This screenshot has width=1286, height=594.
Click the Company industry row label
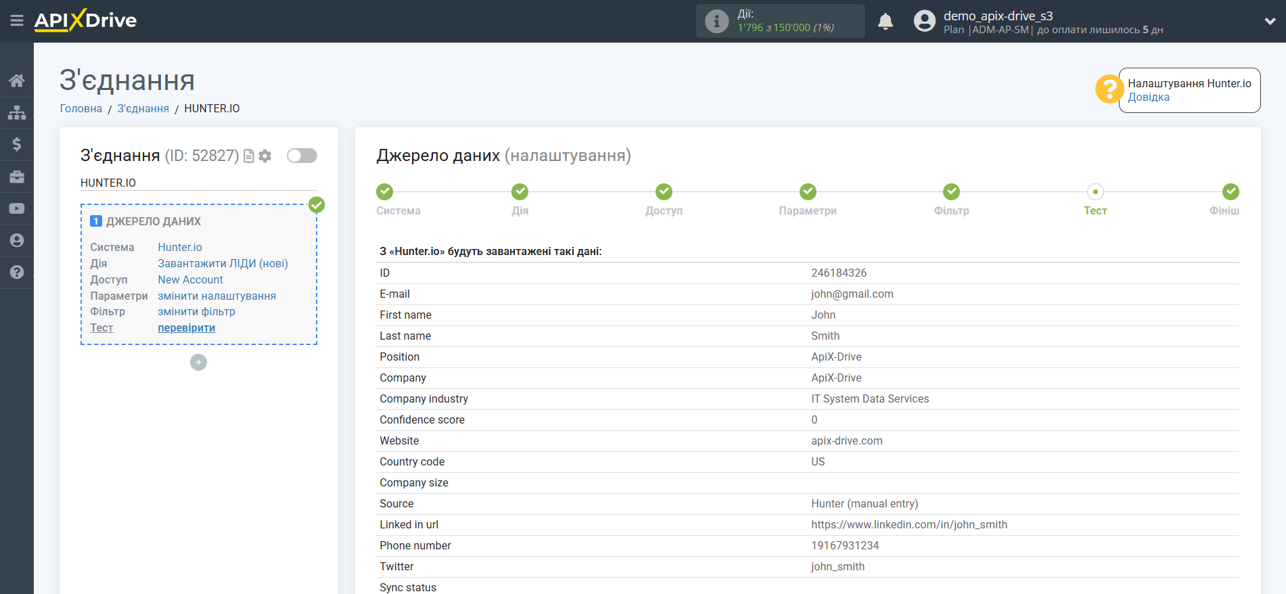pos(424,398)
